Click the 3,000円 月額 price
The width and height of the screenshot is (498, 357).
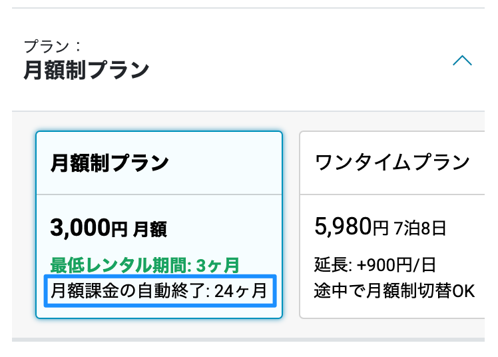click(109, 228)
